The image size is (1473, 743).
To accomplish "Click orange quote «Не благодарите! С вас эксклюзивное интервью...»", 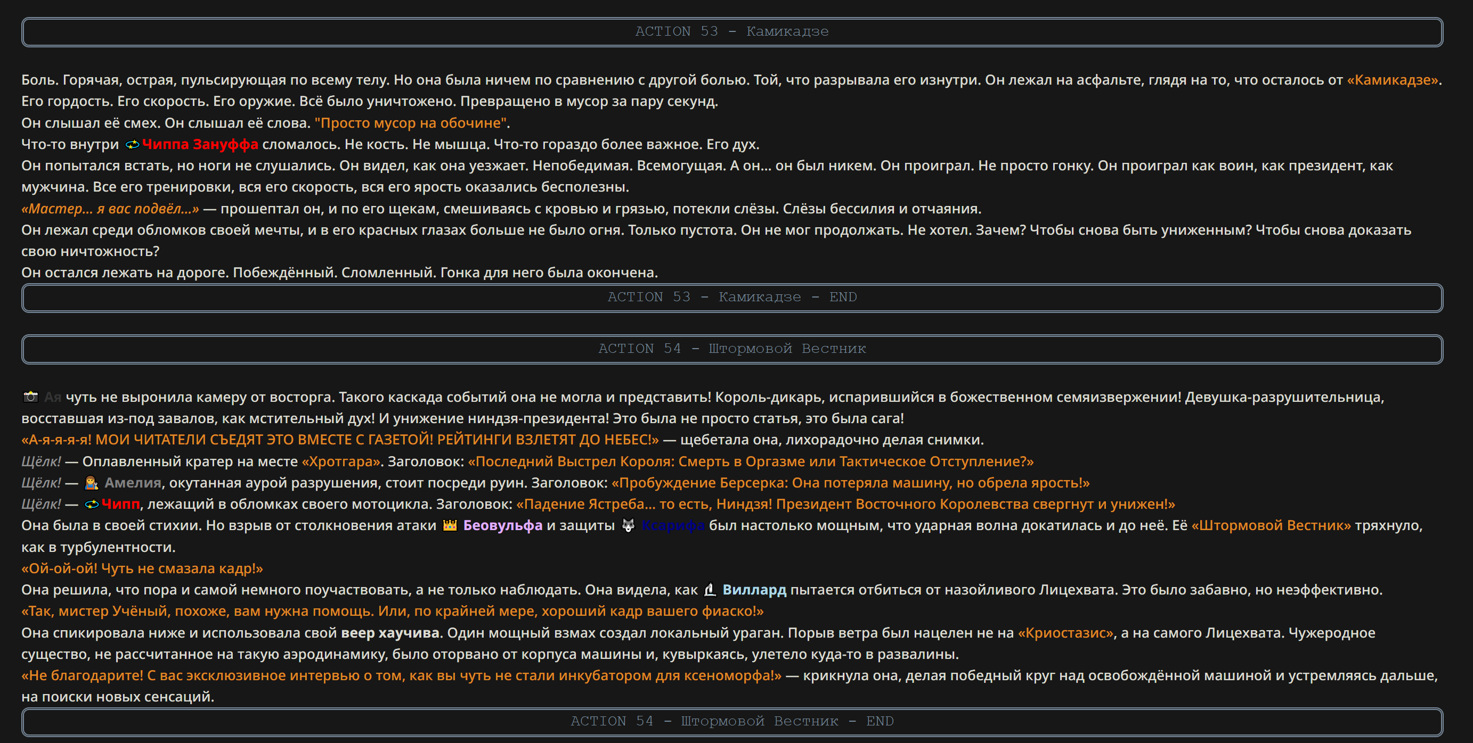I will coord(402,675).
